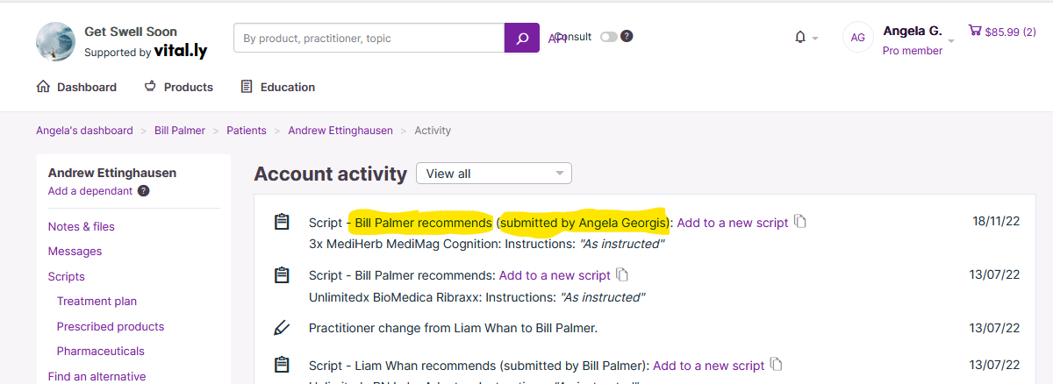The width and height of the screenshot is (1053, 384).
Task: Open the Products menu
Action: point(178,87)
